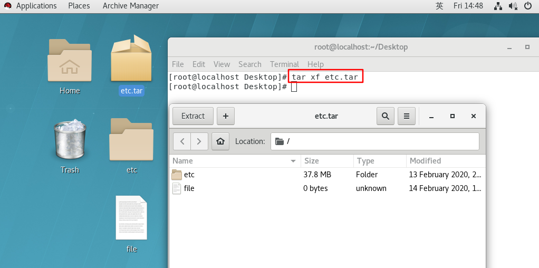Select the etc row name in the archive
Viewport: 539px width, 268px height.
click(189, 175)
